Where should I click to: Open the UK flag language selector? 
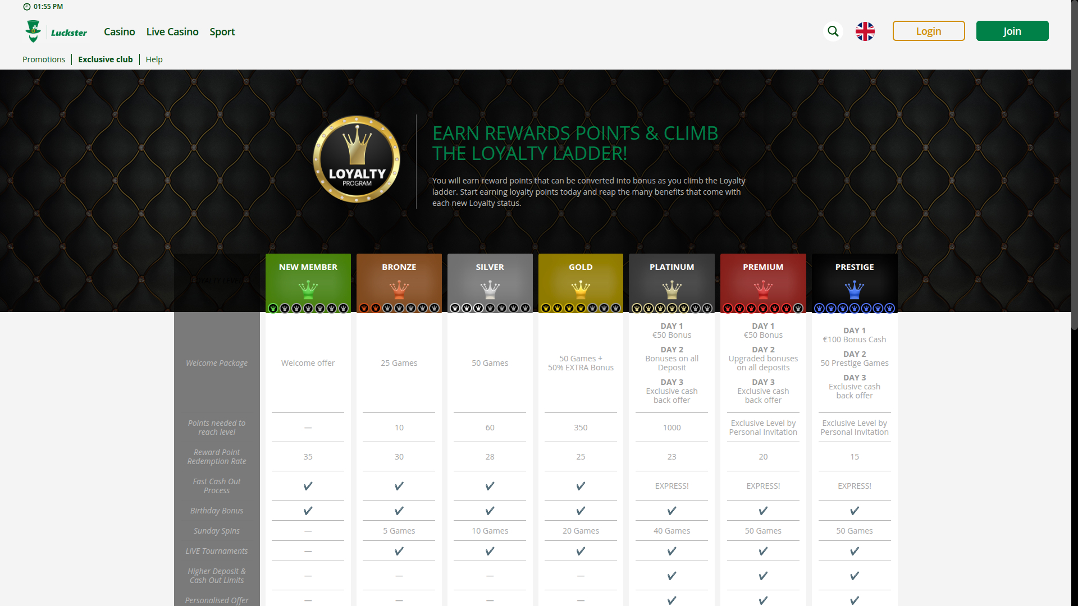point(865,31)
